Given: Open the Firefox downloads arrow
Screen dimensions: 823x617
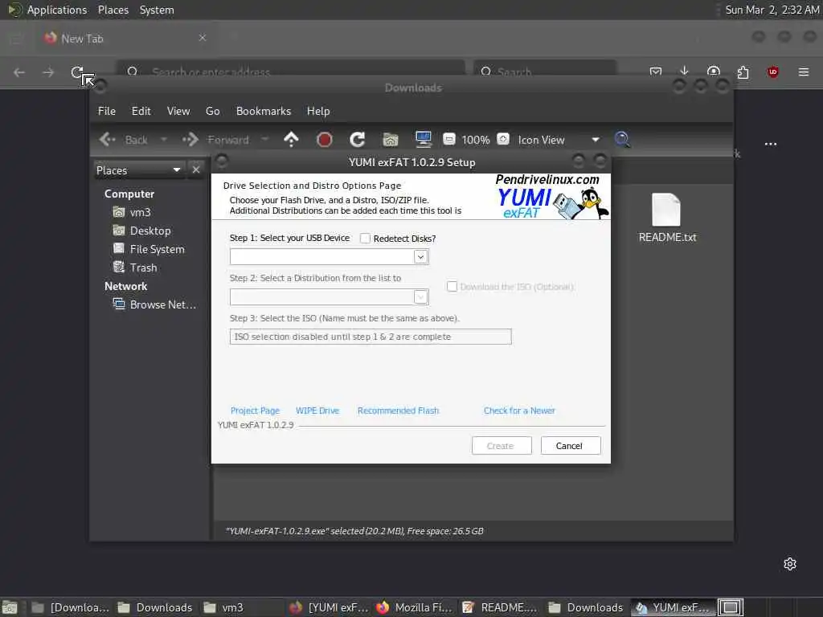Looking at the screenshot, I should pyautogui.click(x=684, y=72).
